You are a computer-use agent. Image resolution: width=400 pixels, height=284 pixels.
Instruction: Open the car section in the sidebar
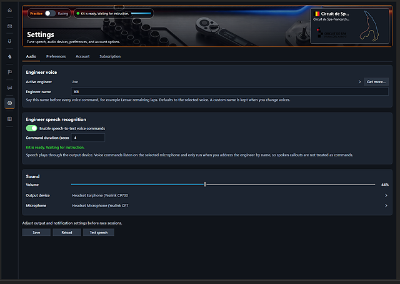click(10, 26)
